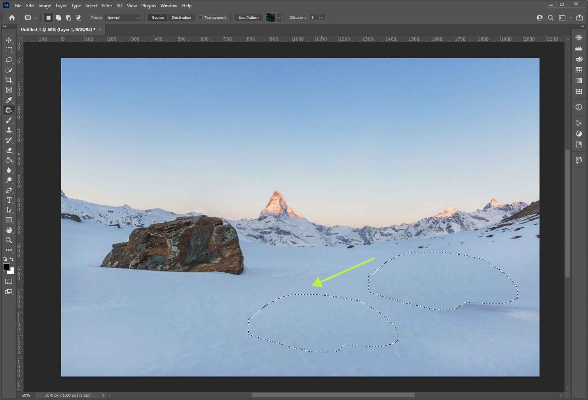Open the Layer menu
588x400 pixels.
pos(61,6)
